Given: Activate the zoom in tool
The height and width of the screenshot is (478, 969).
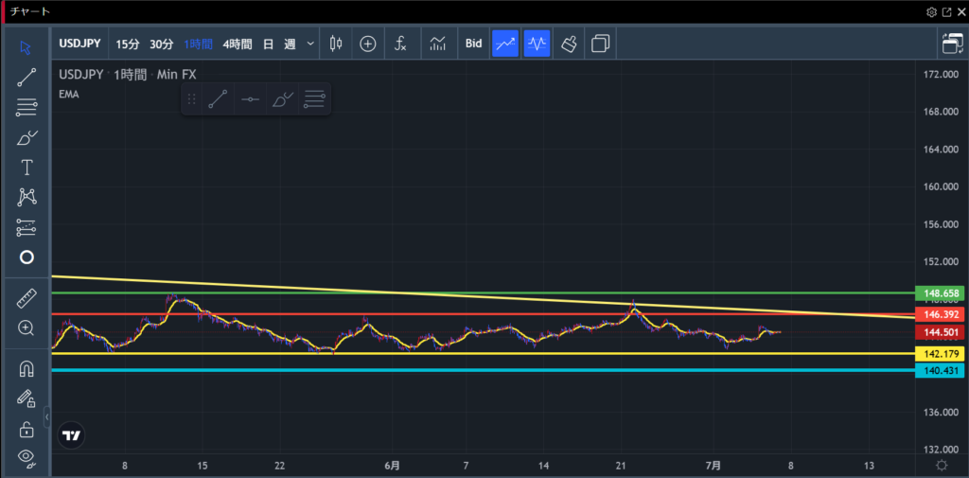Looking at the screenshot, I should (26, 328).
